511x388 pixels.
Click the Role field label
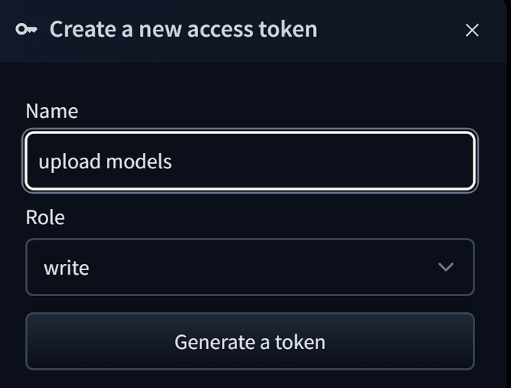point(45,217)
